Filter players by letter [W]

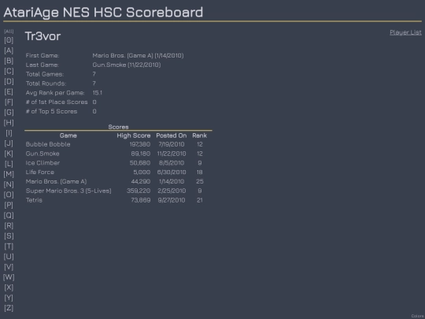pyautogui.click(x=9, y=277)
